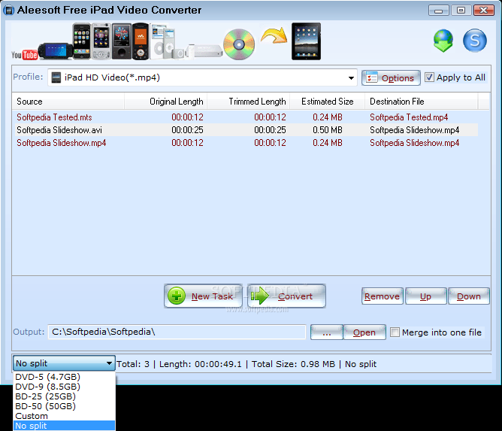Image resolution: width=502 pixels, height=431 pixels.
Task: Browse output folder with ... button
Action: click(327, 332)
